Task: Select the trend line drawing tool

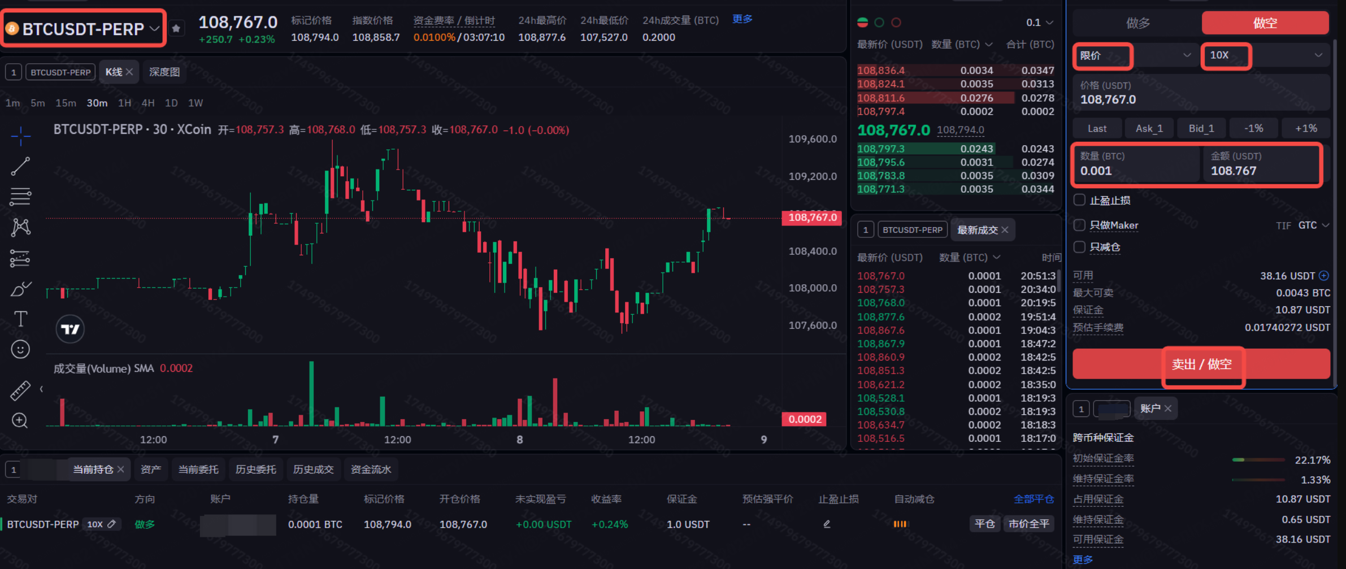Action: 20,166
